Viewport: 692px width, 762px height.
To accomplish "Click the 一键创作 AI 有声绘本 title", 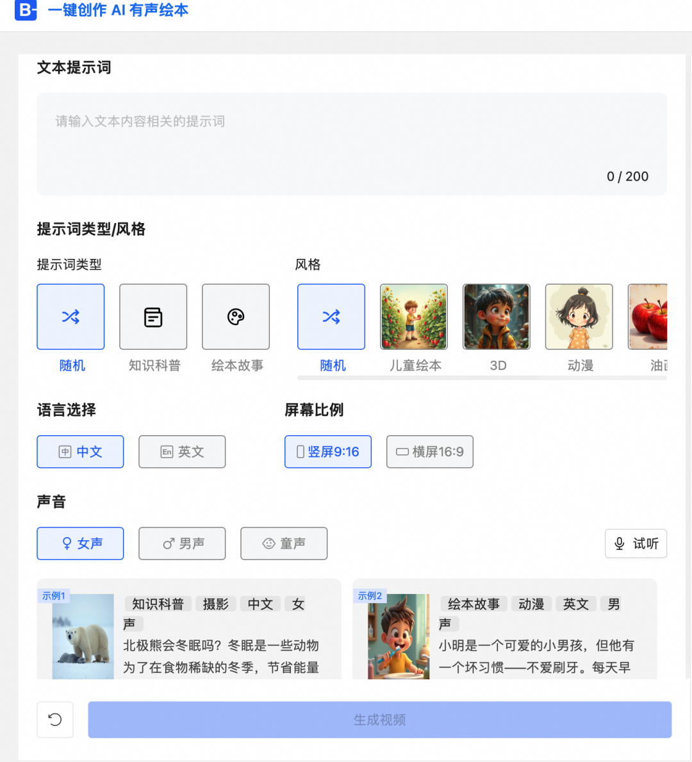I will pos(118,10).
